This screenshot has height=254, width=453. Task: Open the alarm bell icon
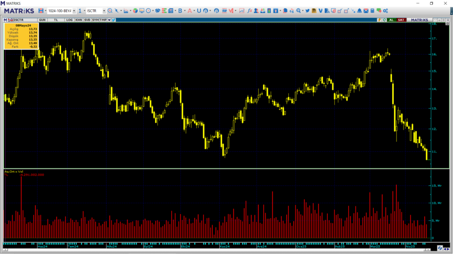[359, 11]
